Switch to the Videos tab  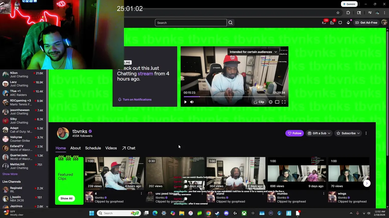pyautogui.click(x=111, y=148)
